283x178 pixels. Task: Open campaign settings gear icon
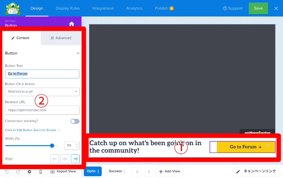click(x=29, y=172)
